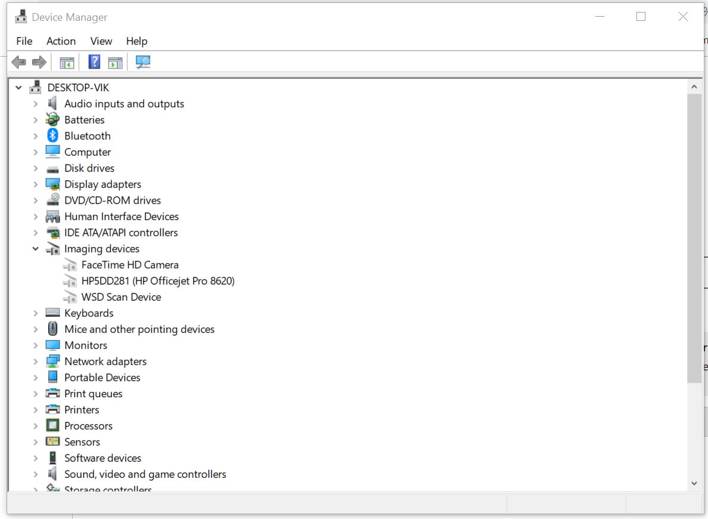Click the Sensors category icon
The height and width of the screenshot is (519, 708).
click(x=52, y=441)
